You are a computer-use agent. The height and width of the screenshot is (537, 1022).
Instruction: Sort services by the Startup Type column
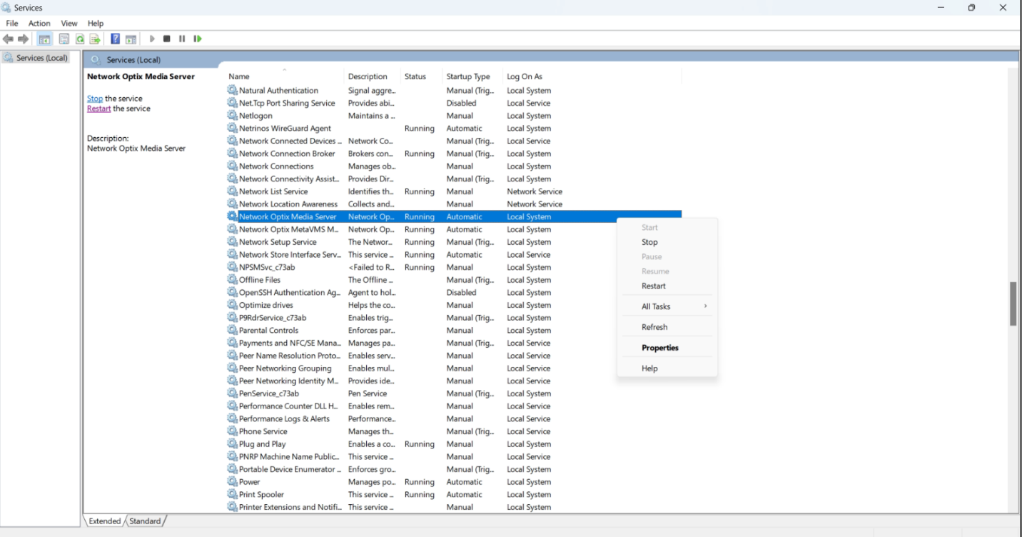468,76
